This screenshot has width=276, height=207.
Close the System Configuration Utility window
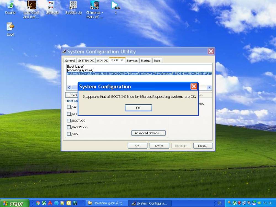coord(211,51)
